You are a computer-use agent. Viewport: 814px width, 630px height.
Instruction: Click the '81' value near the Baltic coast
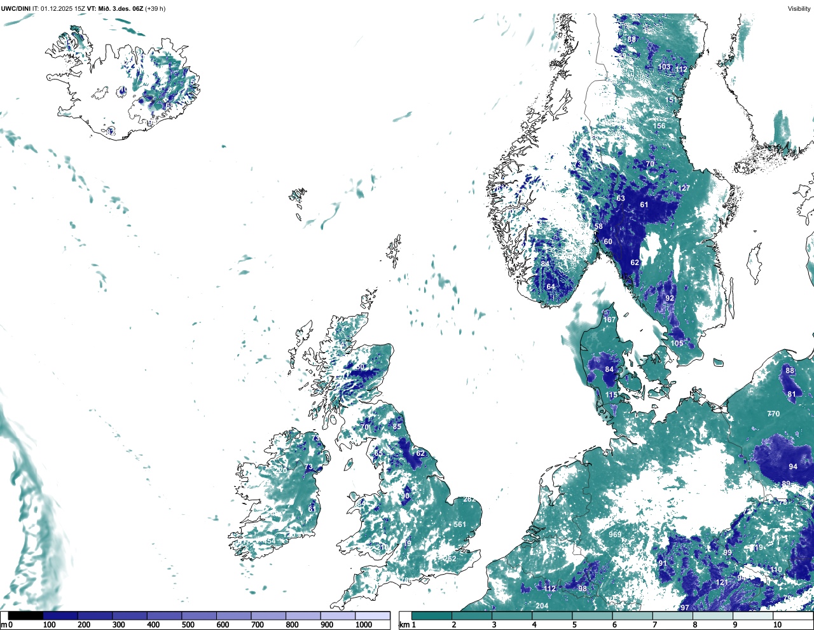[x=792, y=394]
